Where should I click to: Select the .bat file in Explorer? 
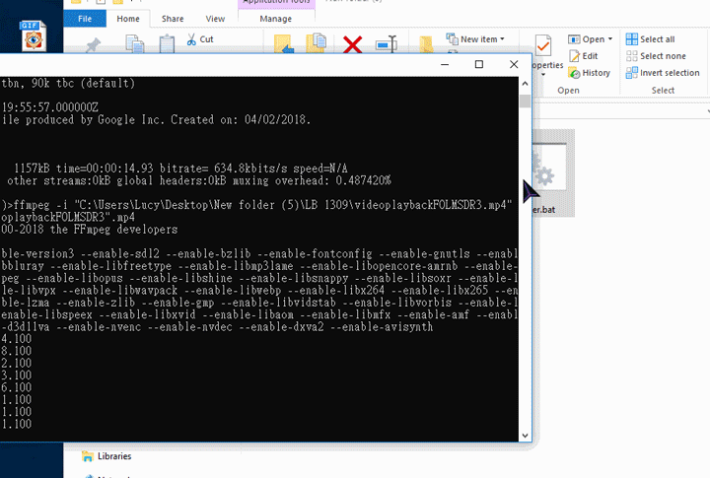552,173
